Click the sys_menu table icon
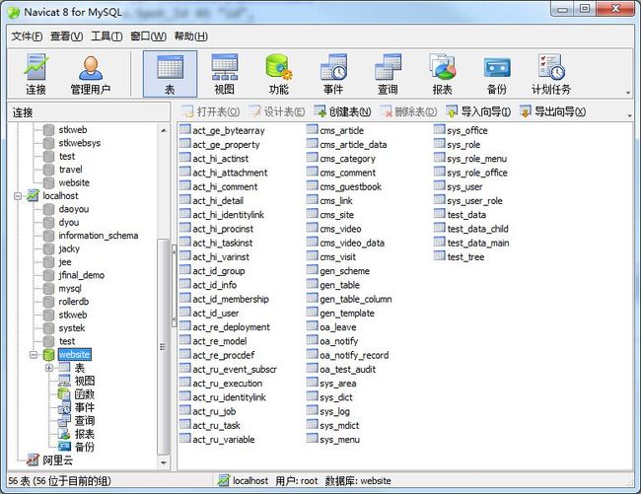This screenshot has width=641, height=494. click(313, 439)
